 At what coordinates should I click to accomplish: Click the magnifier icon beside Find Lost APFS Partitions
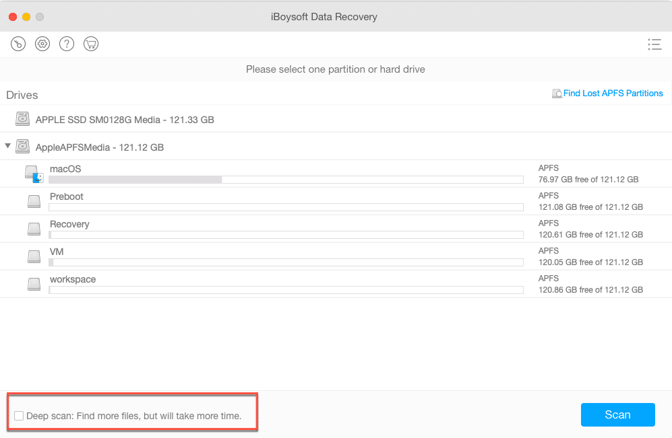click(557, 94)
